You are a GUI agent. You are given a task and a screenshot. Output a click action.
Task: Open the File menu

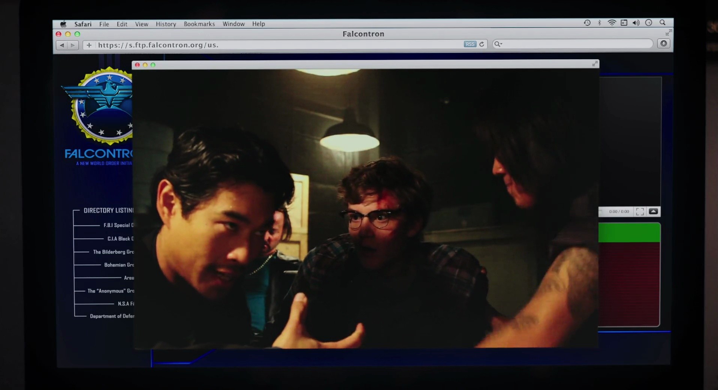click(x=104, y=24)
